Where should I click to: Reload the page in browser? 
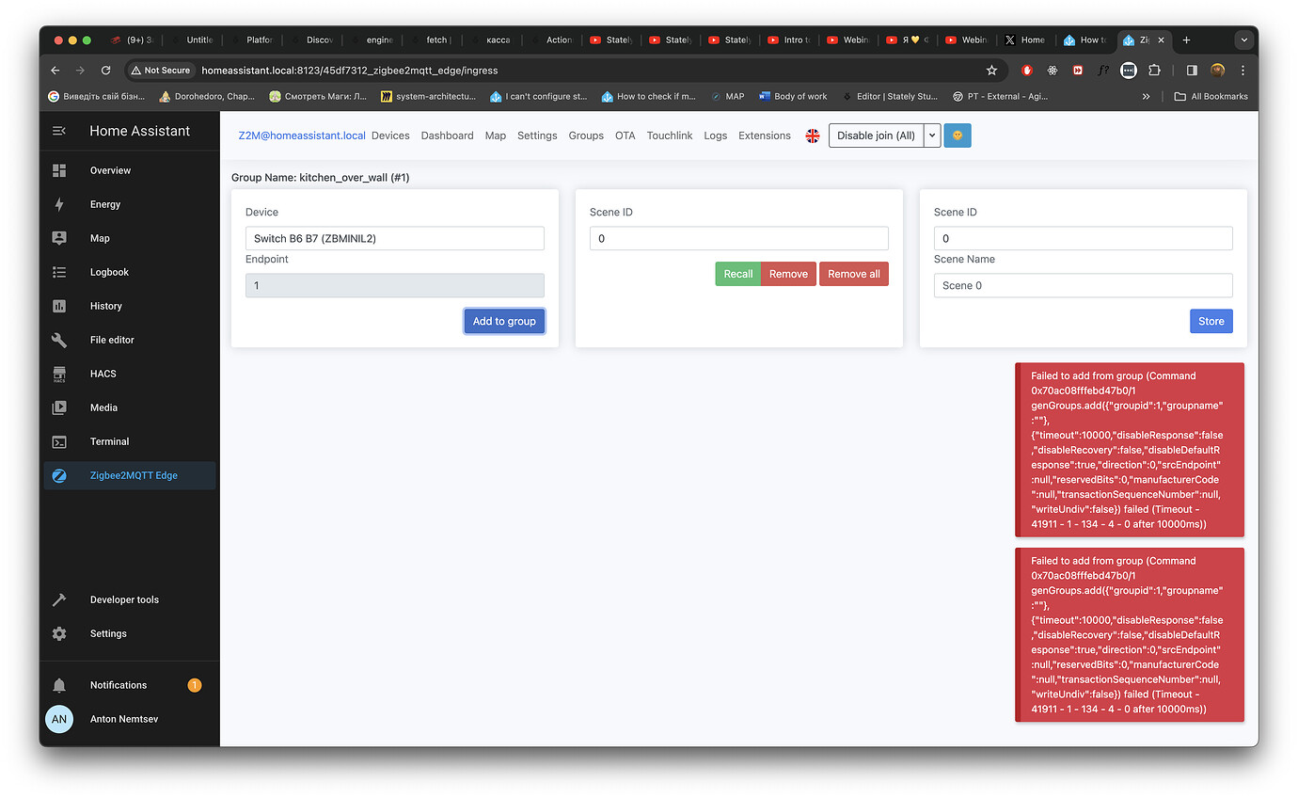(x=105, y=70)
